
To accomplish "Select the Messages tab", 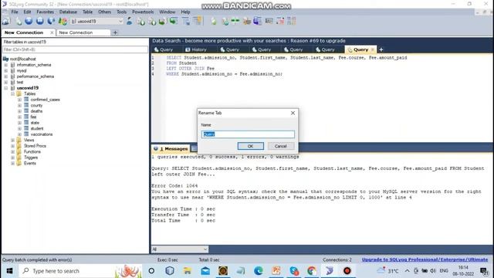I will (x=171, y=149).
